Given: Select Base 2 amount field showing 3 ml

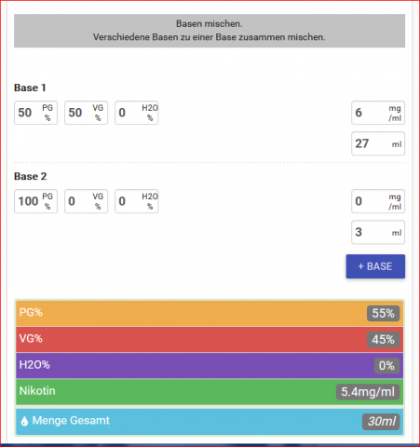Looking at the screenshot, I should pos(378,232).
